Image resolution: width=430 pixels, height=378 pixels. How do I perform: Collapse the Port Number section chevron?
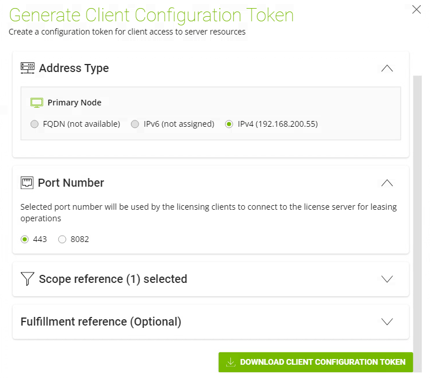[x=387, y=183]
